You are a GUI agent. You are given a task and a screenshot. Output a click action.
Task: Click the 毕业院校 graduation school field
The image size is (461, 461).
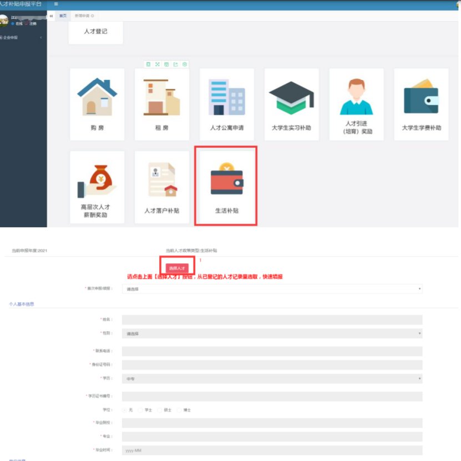(x=272, y=423)
